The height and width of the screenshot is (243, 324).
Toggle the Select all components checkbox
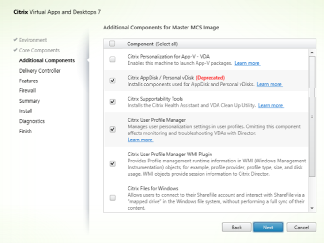112,44
